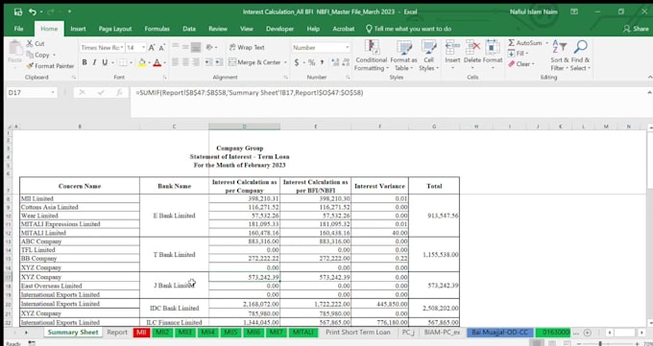Decrease font size with small A icon

pos(161,47)
